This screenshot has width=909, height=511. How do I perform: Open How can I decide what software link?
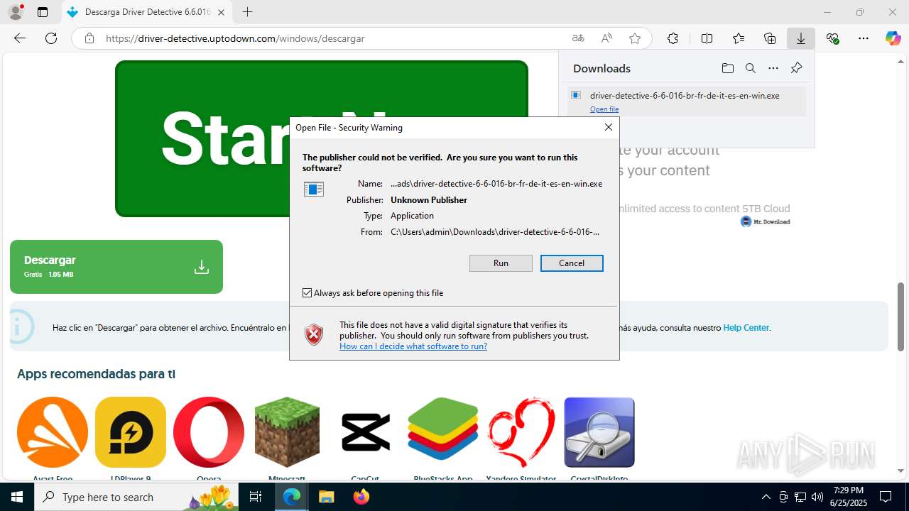point(413,346)
